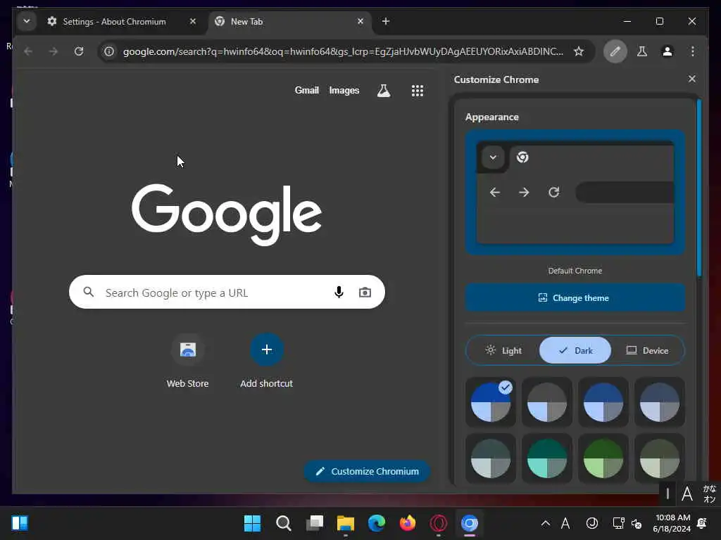Close the Customize Chrome side panel

pos(691,79)
